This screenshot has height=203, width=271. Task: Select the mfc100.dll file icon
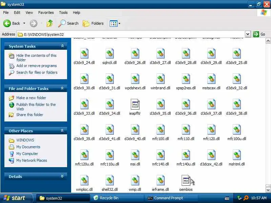pyautogui.click(x=161, y=130)
